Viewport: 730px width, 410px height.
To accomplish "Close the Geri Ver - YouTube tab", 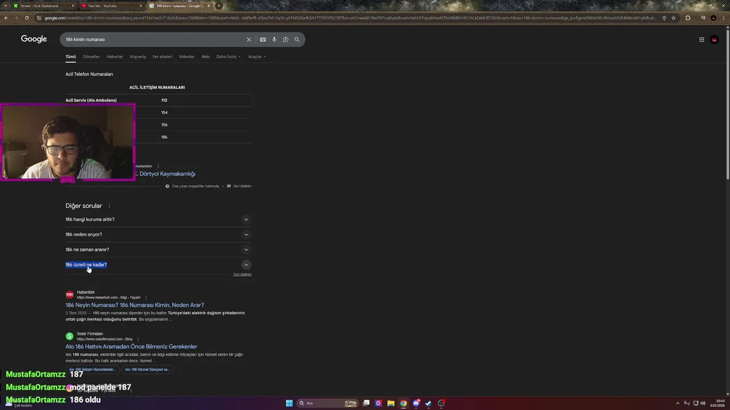I will 141,6.
